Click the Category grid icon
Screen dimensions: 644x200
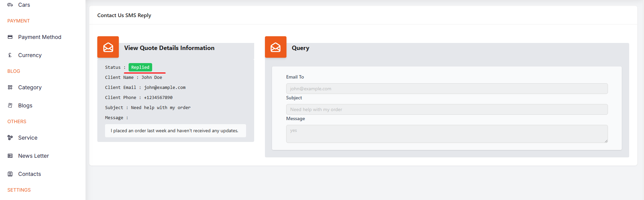coord(10,87)
